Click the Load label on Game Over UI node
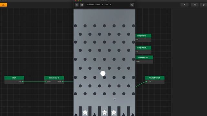This screenshot has width=207, height=116. click(x=149, y=82)
